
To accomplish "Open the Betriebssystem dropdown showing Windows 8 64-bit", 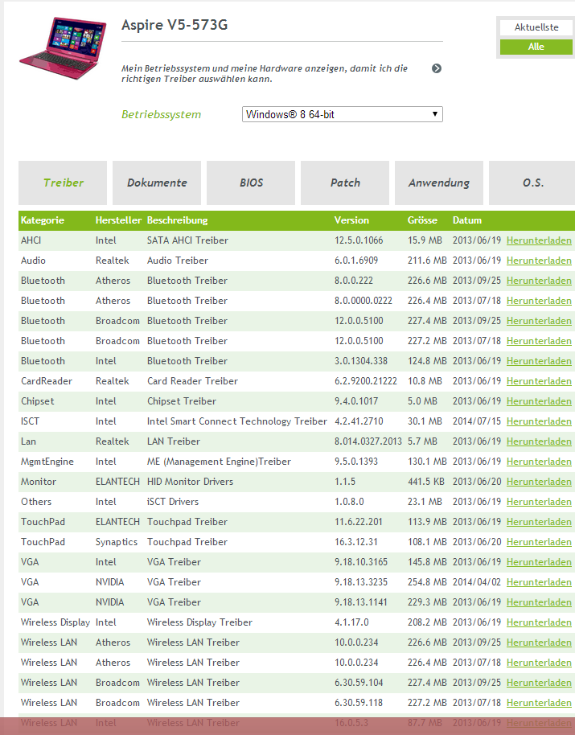I will pos(342,114).
